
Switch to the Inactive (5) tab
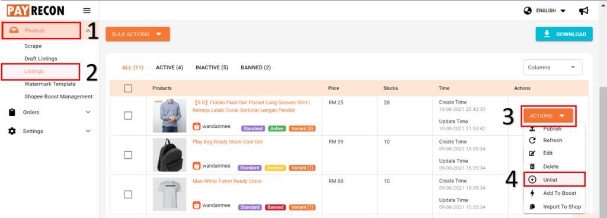[x=212, y=68]
